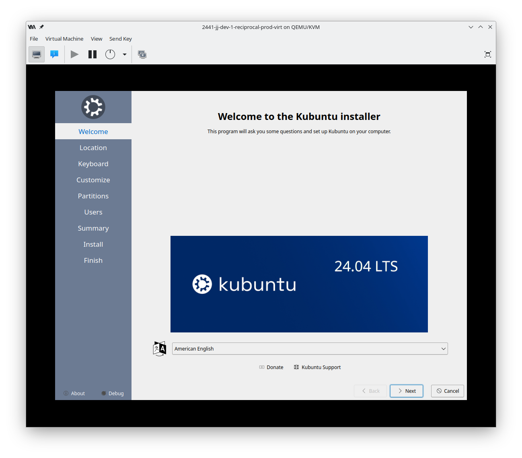Click the window title '2441-jj-dev-1-reciprocal-prod-virt on QEMU/KVM'
522x458 pixels.
pyautogui.click(x=261, y=27)
